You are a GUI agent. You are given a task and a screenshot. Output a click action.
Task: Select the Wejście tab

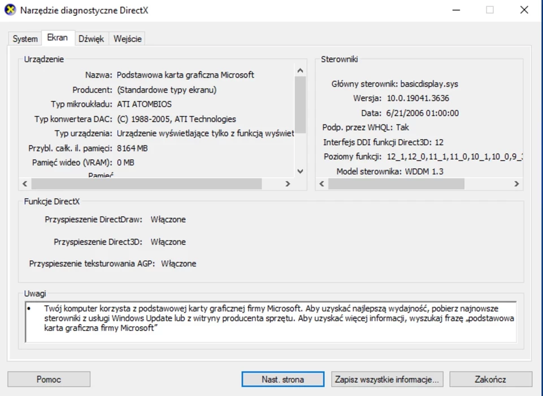click(x=128, y=38)
